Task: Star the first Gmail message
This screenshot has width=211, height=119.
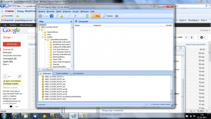Action: tap(33, 50)
